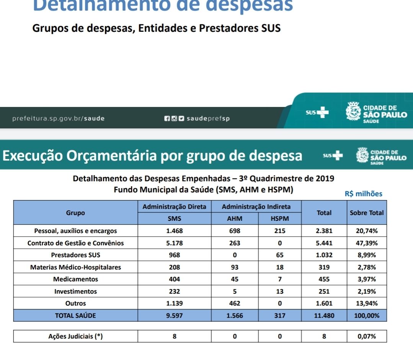Click the Instagram icon beside saudeprefsp
This screenshot has width=413, height=345.
(174, 118)
